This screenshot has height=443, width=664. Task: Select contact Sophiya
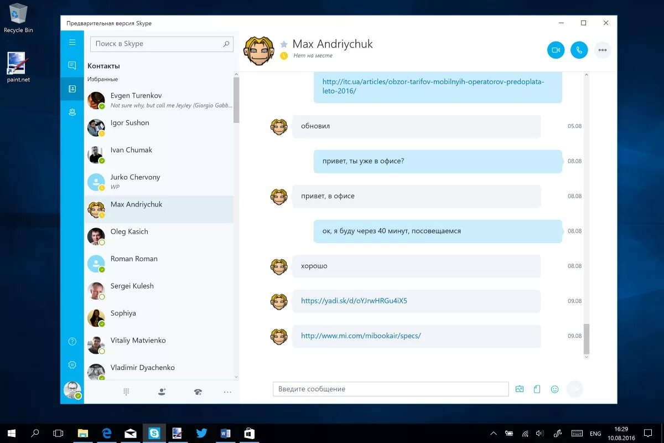pos(159,318)
